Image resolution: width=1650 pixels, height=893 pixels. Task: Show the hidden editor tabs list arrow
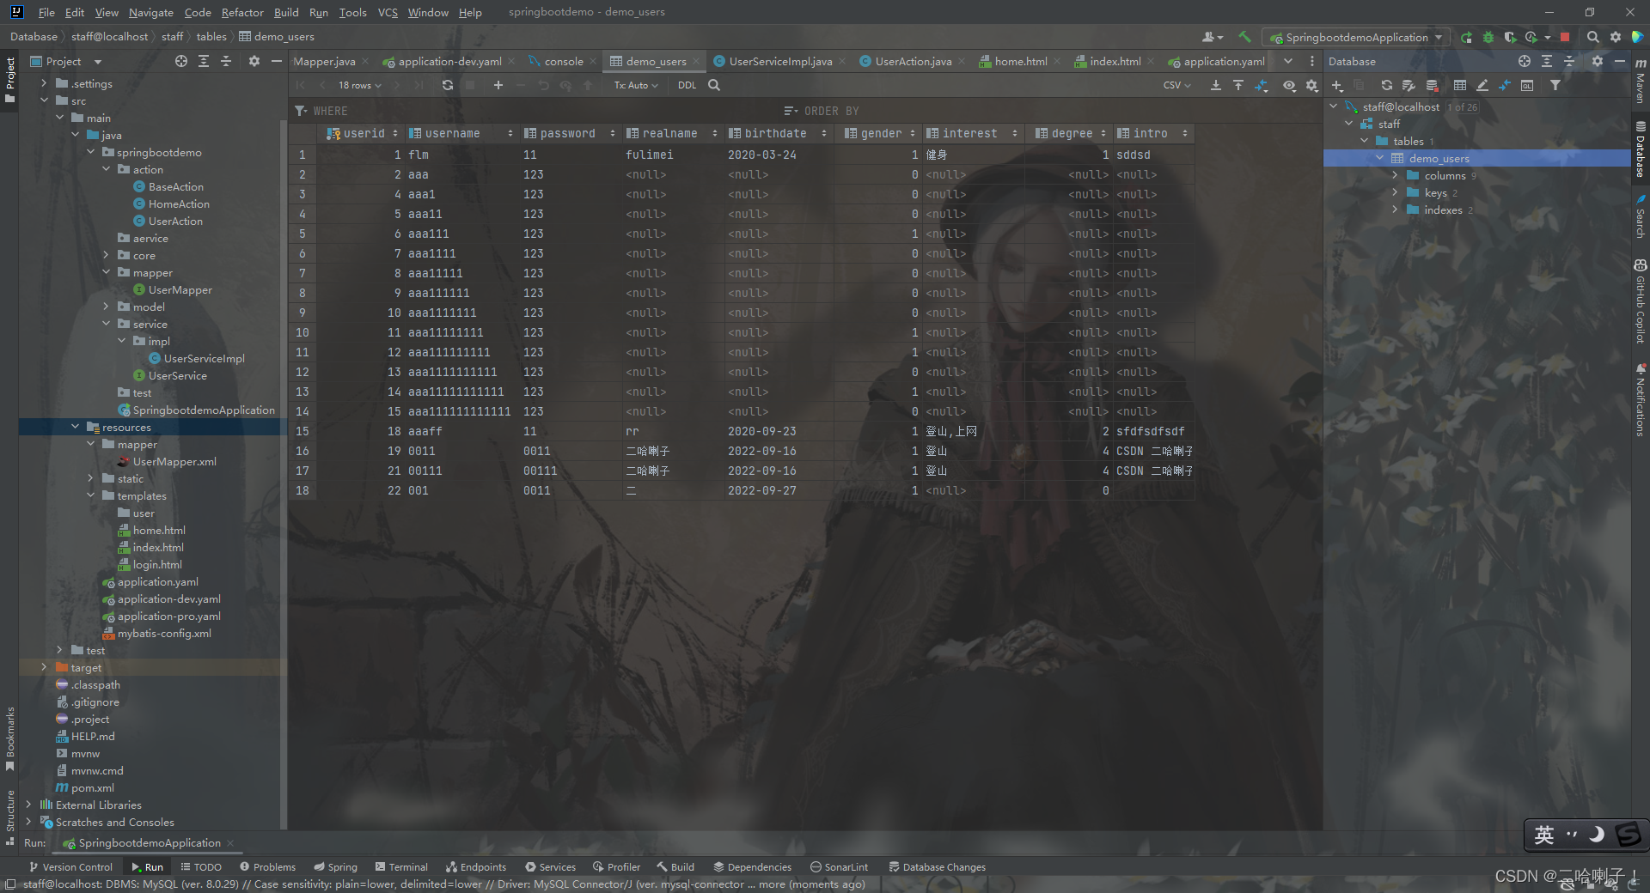1287,61
